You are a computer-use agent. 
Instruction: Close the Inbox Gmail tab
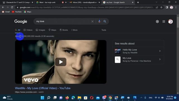99,3
